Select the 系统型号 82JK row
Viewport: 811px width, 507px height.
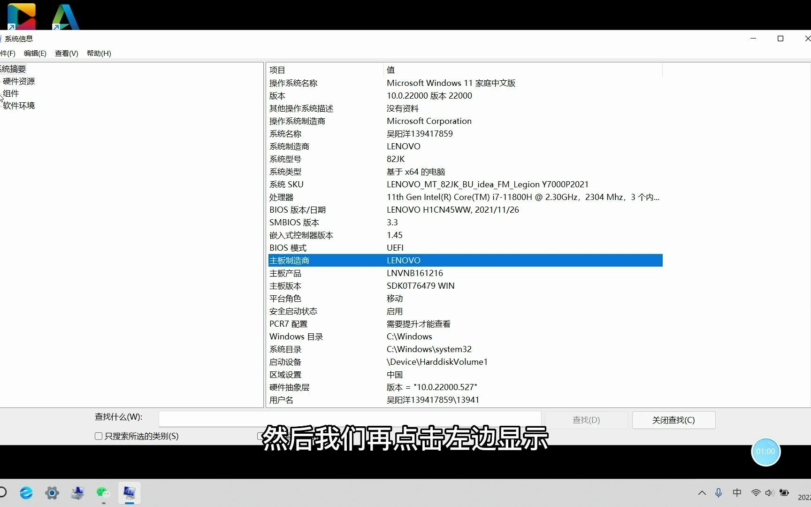465,159
